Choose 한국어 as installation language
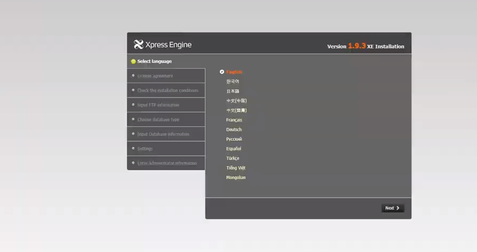477x252 pixels. (233, 82)
